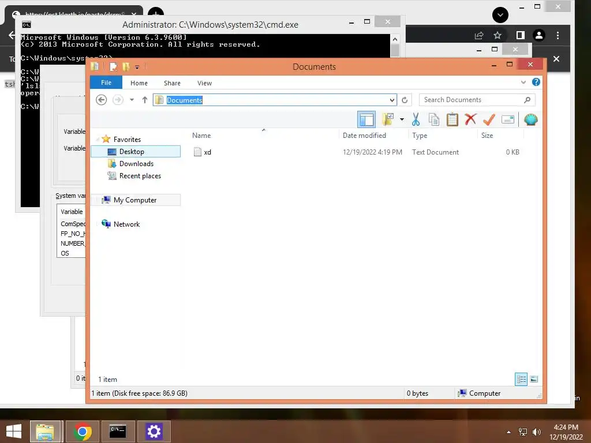
Task: Click the xd file's Text Document type
Action: [435, 152]
